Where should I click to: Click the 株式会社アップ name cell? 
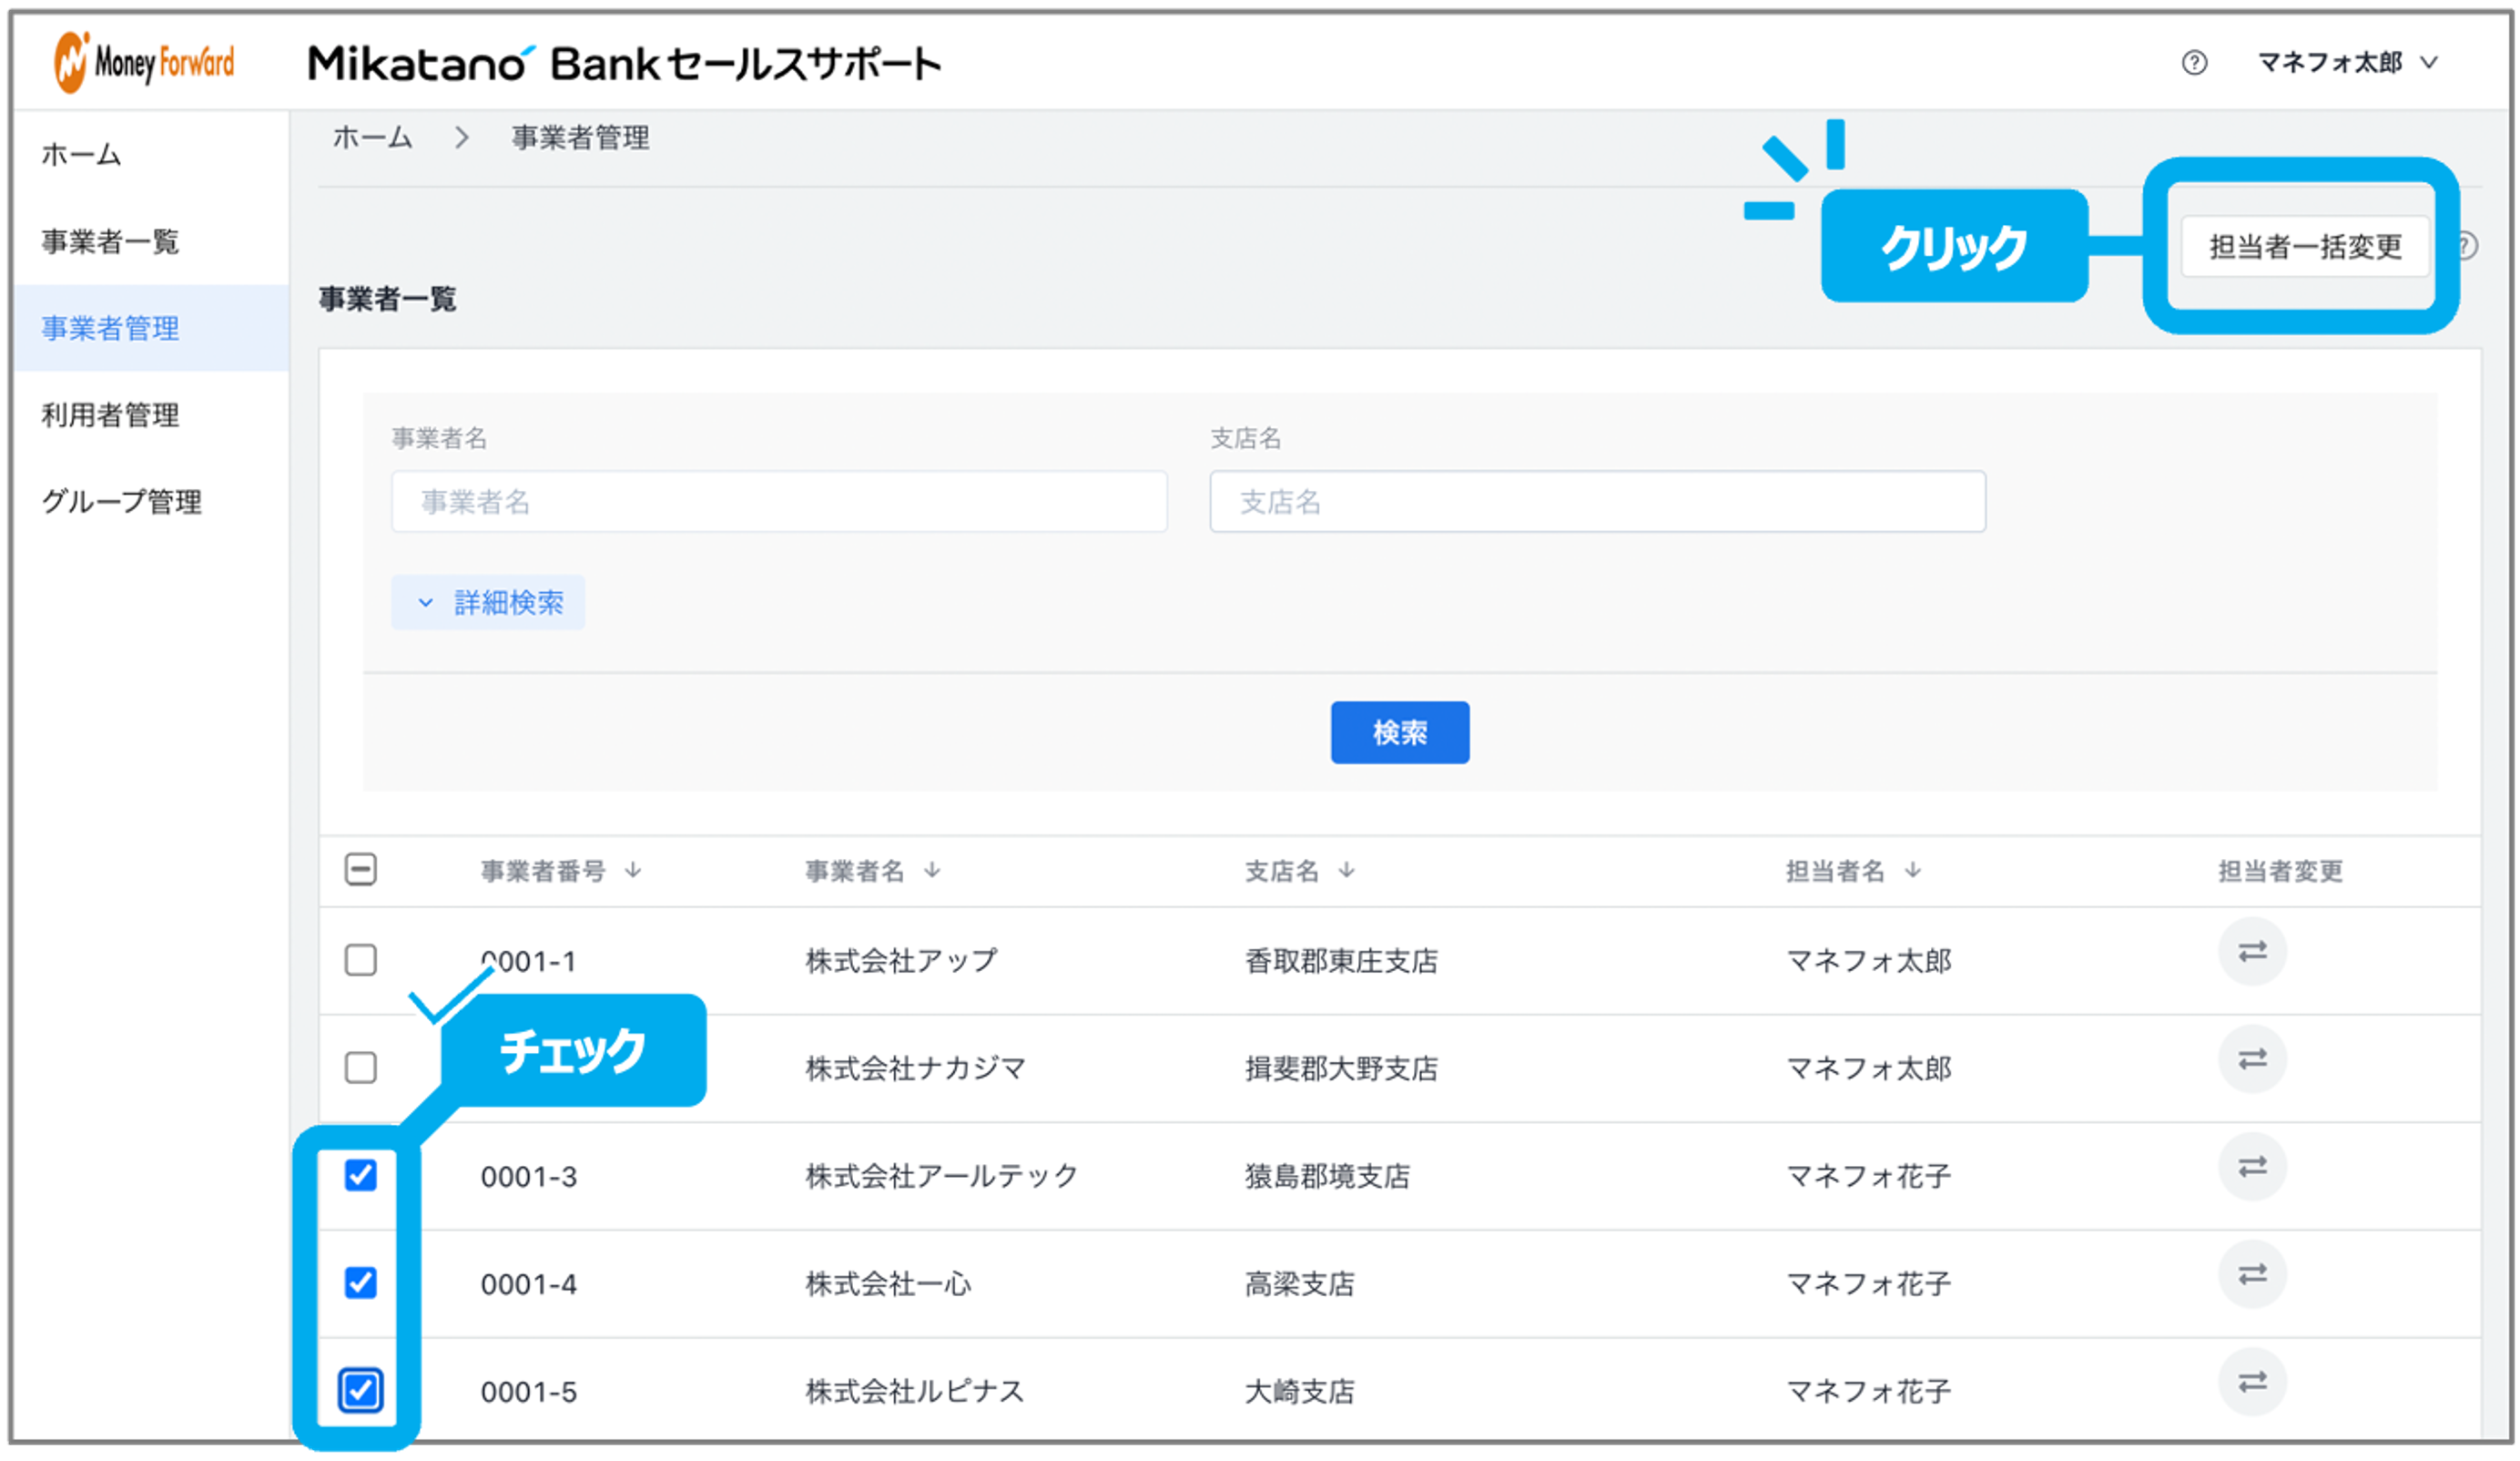[x=902, y=961]
